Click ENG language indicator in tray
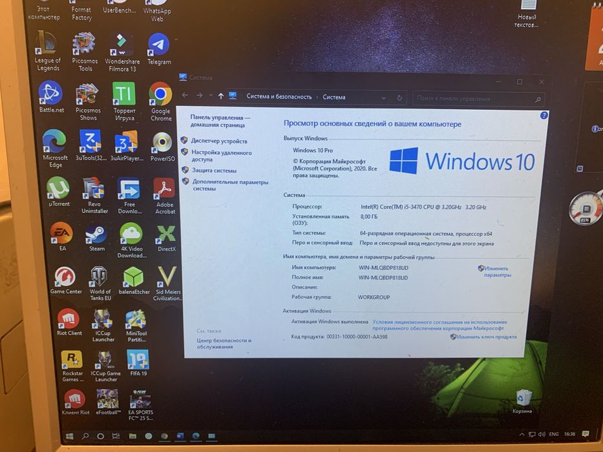 click(554, 434)
